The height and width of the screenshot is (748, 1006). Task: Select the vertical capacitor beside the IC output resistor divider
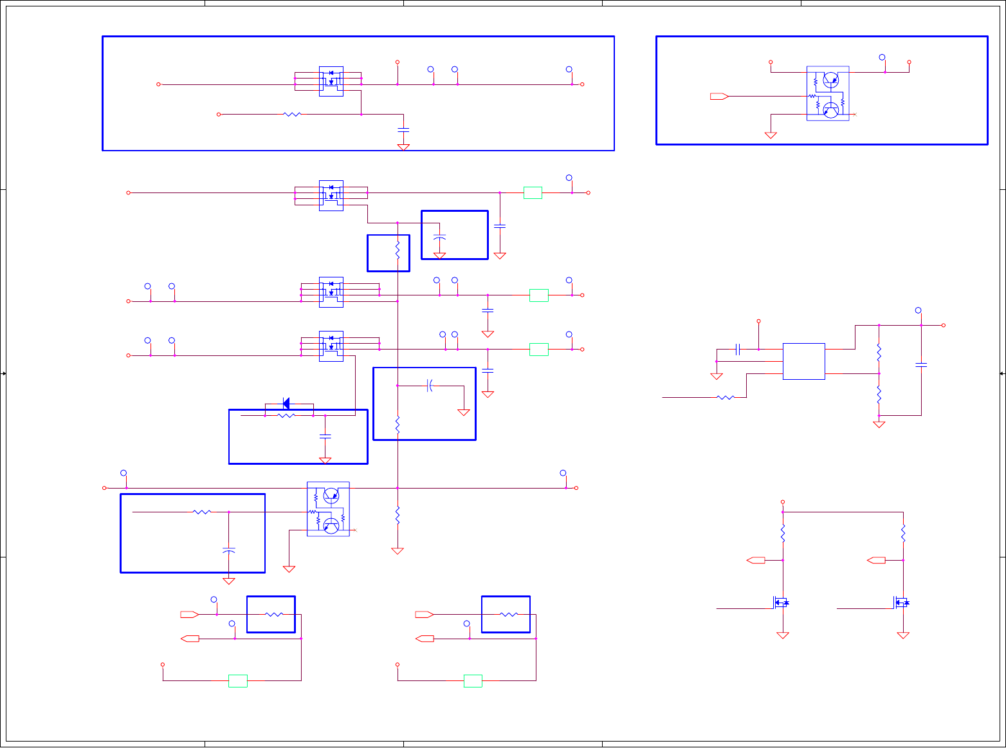(921, 365)
